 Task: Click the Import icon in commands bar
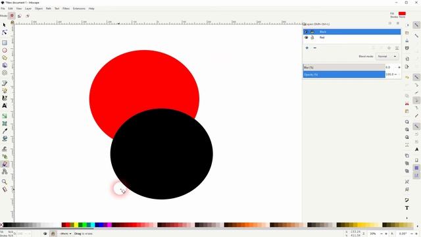pos(407,59)
